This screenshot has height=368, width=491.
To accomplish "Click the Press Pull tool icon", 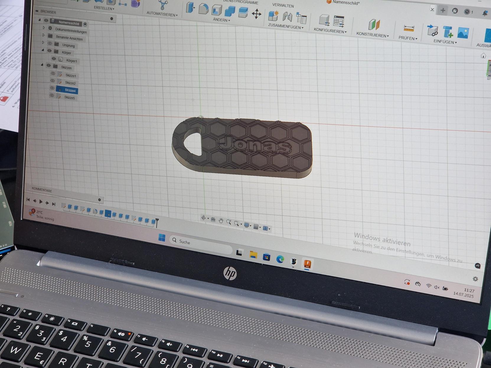I will point(190,8).
